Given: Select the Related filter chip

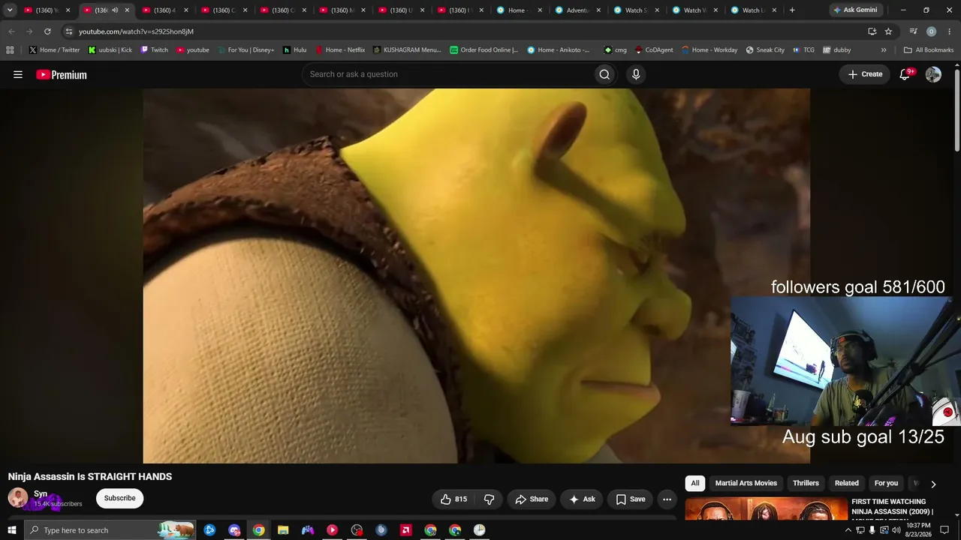Looking at the screenshot, I should click(847, 483).
